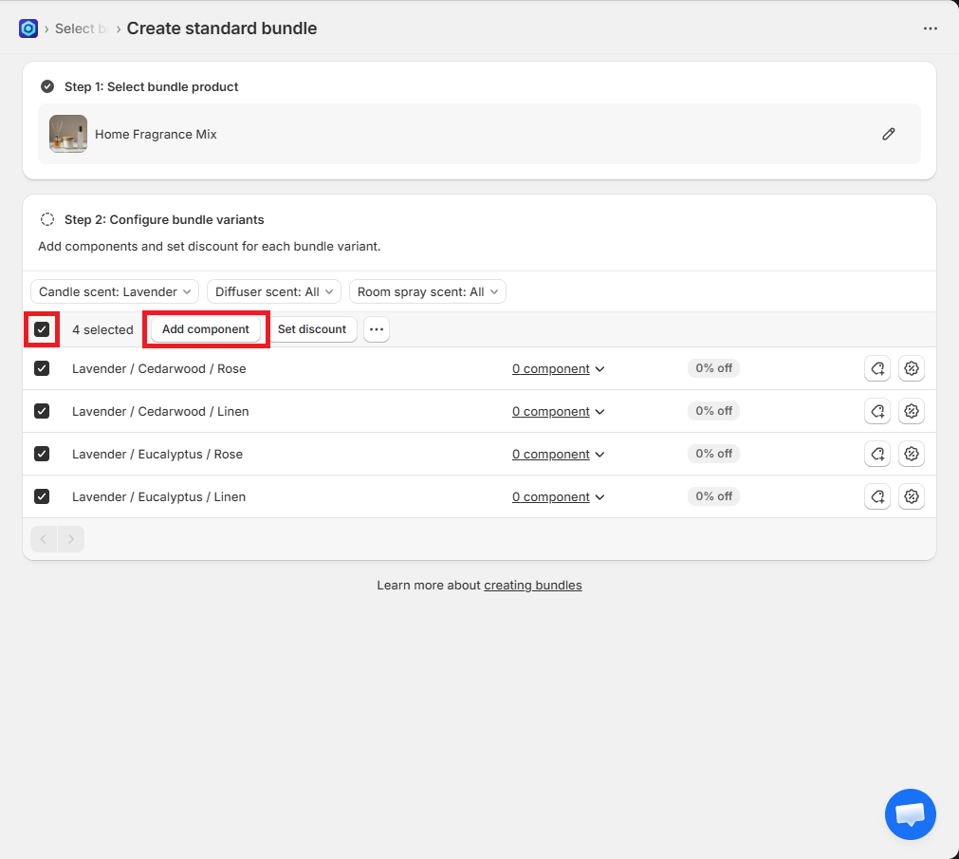The height and width of the screenshot is (859, 959).
Task: Expand the Room spray scent: All dropdown
Action: click(427, 291)
